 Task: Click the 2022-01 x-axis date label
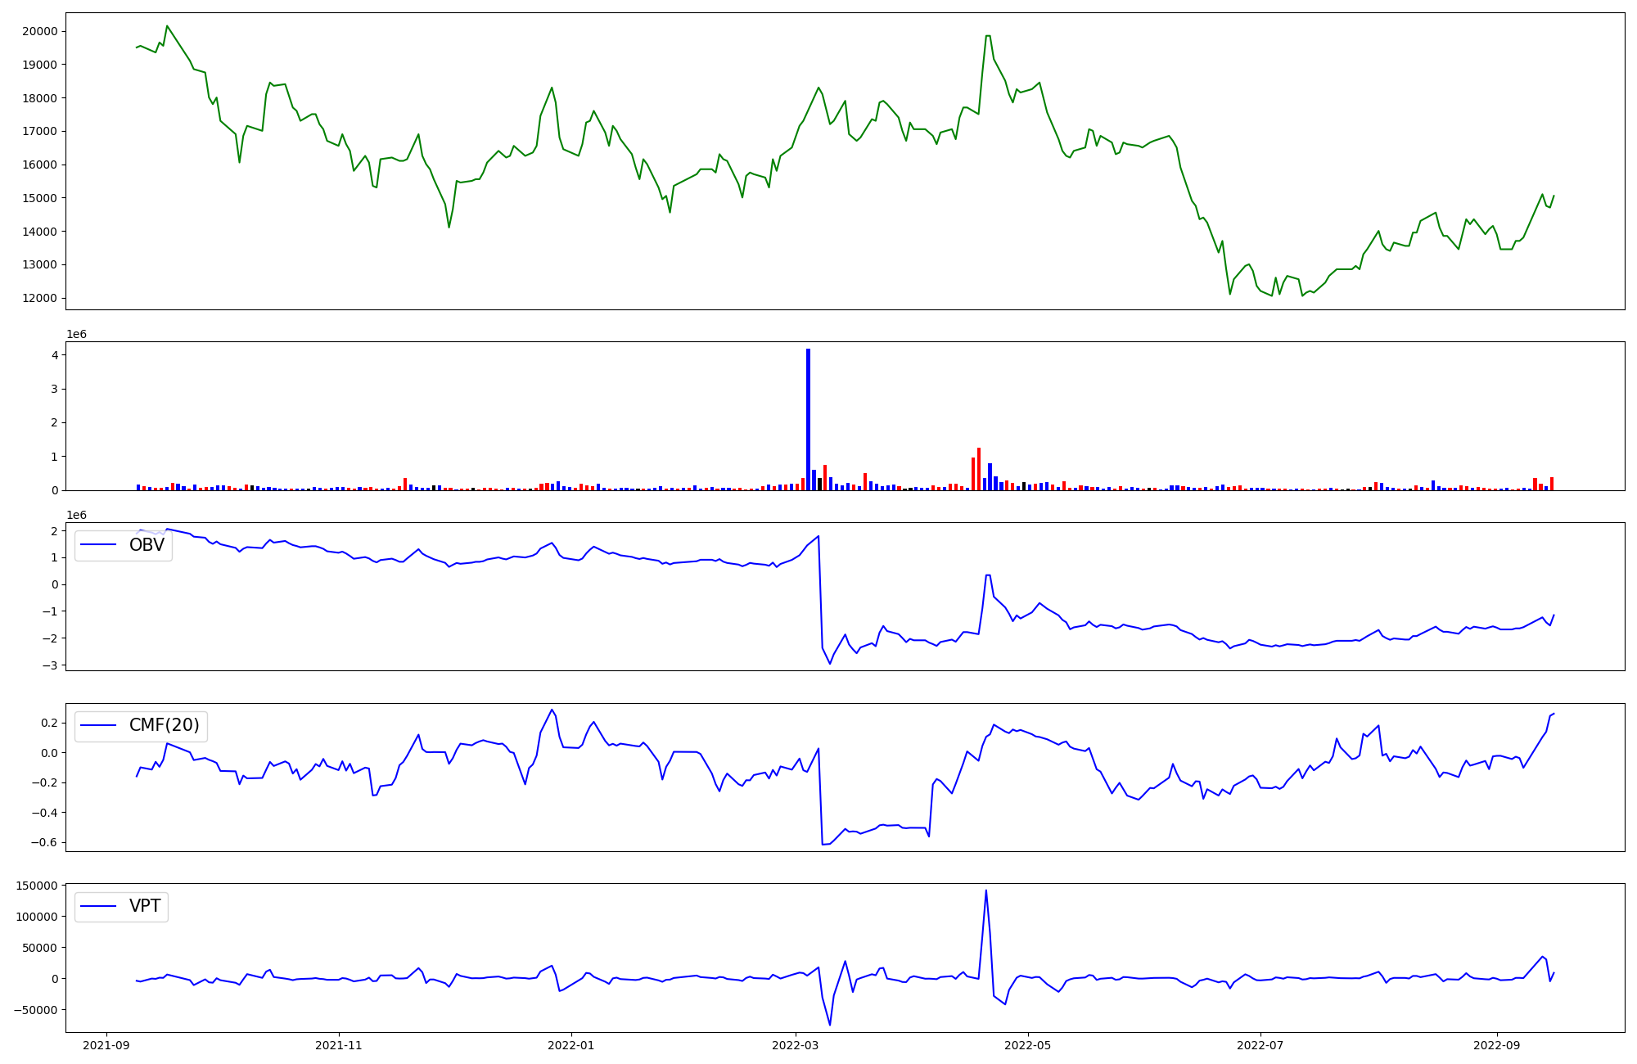click(x=570, y=1044)
